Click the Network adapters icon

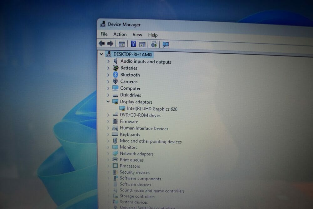[x=115, y=154]
